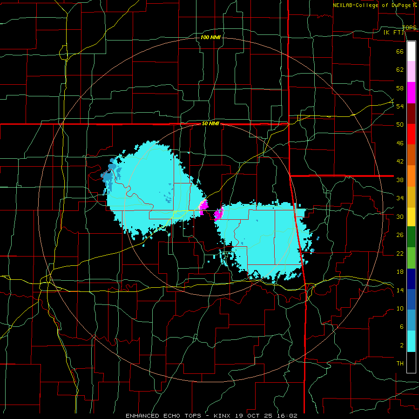Image resolution: width=419 pixels, height=419 pixels.
Task: Pick the light green legend swatch
Action: pos(411,258)
